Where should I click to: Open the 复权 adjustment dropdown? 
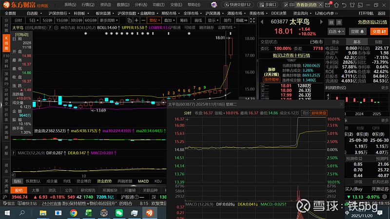coord(155,21)
